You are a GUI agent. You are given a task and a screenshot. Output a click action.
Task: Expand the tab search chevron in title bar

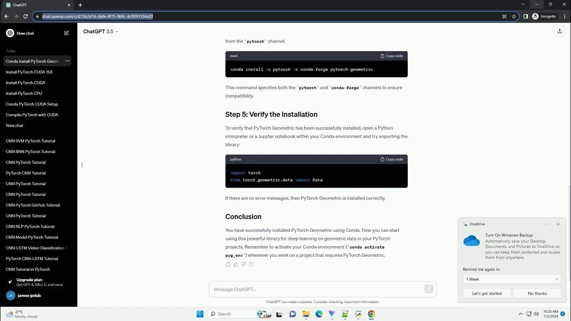523,4
